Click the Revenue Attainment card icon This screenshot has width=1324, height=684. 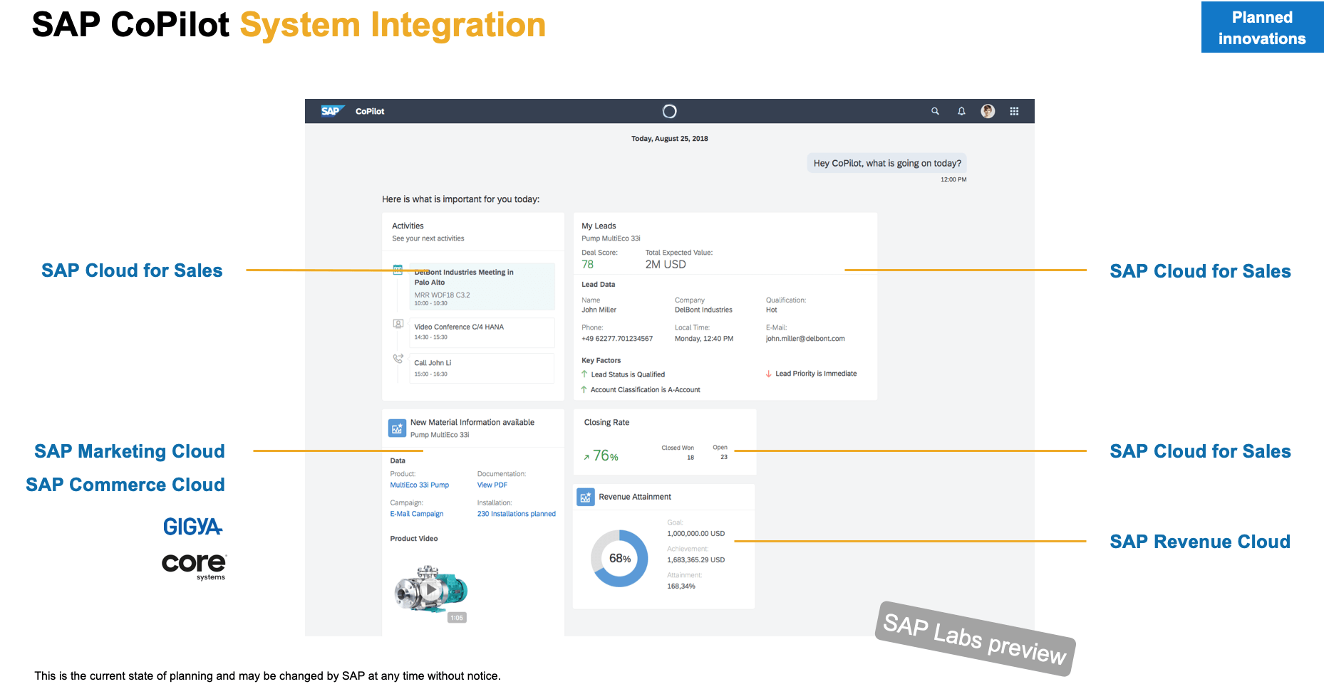coord(585,497)
